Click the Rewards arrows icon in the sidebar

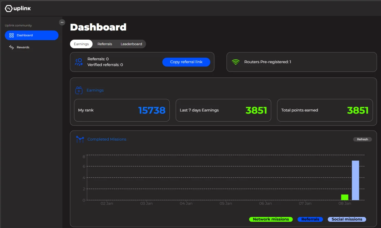[x=12, y=47]
